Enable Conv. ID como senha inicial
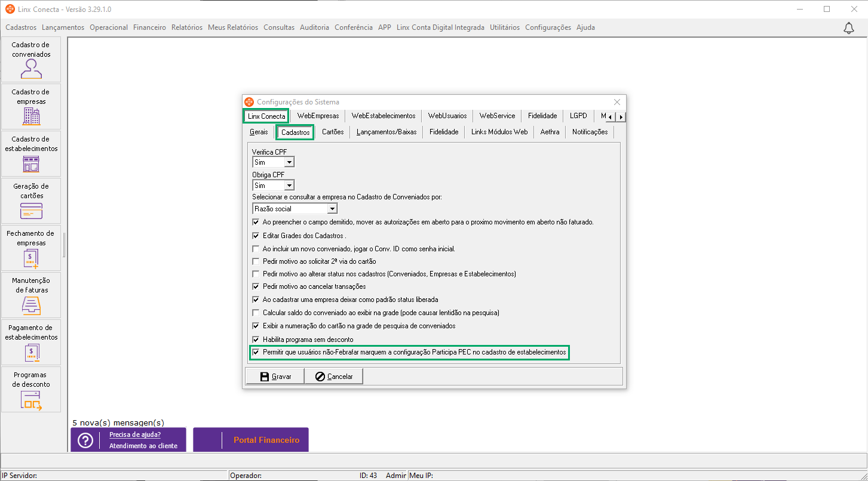The width and height of the screenshot is (868, 481). pyautogui.click(x=256, y=249)
